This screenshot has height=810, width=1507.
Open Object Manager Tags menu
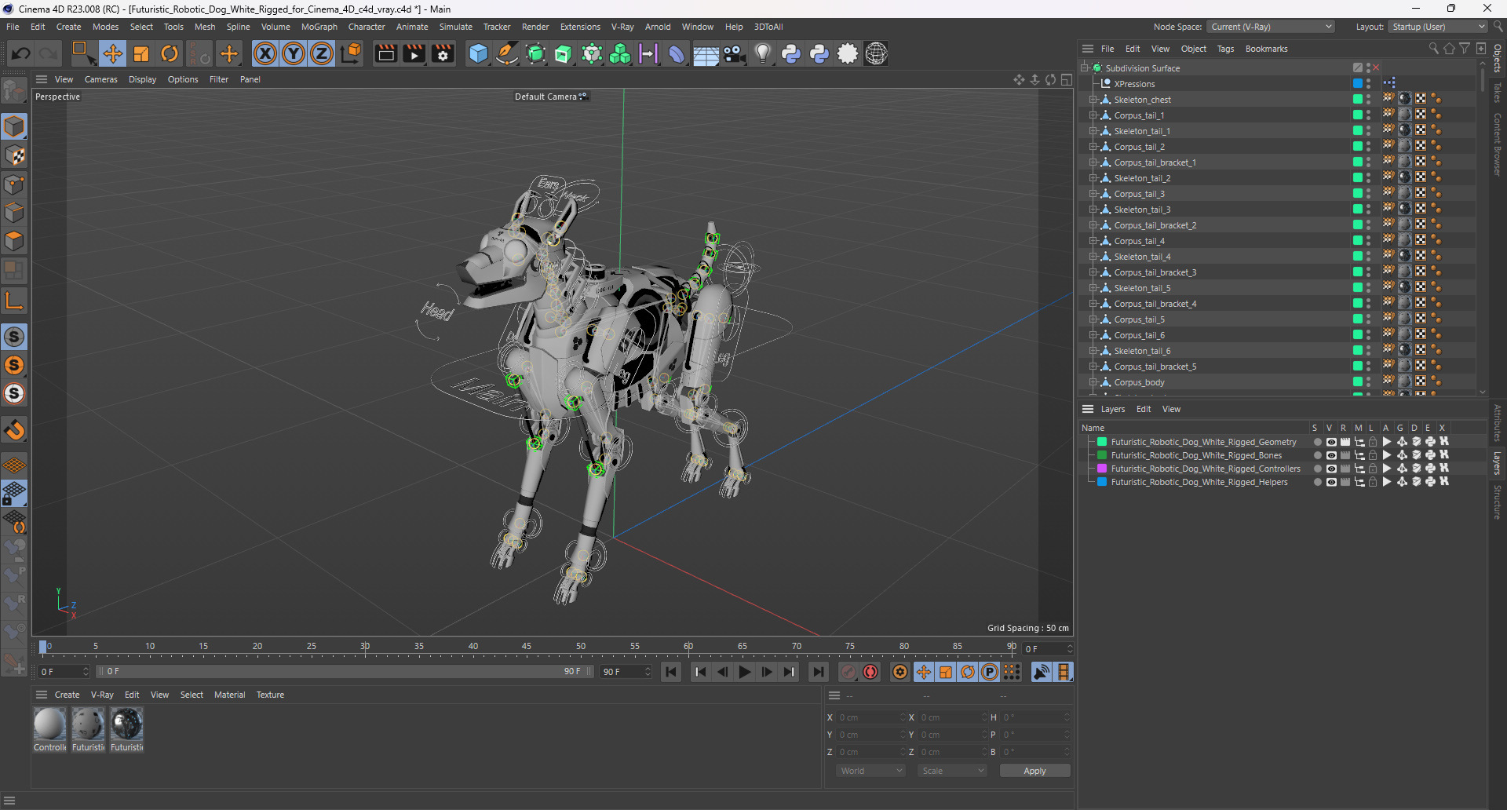(x=1225, y=49)
